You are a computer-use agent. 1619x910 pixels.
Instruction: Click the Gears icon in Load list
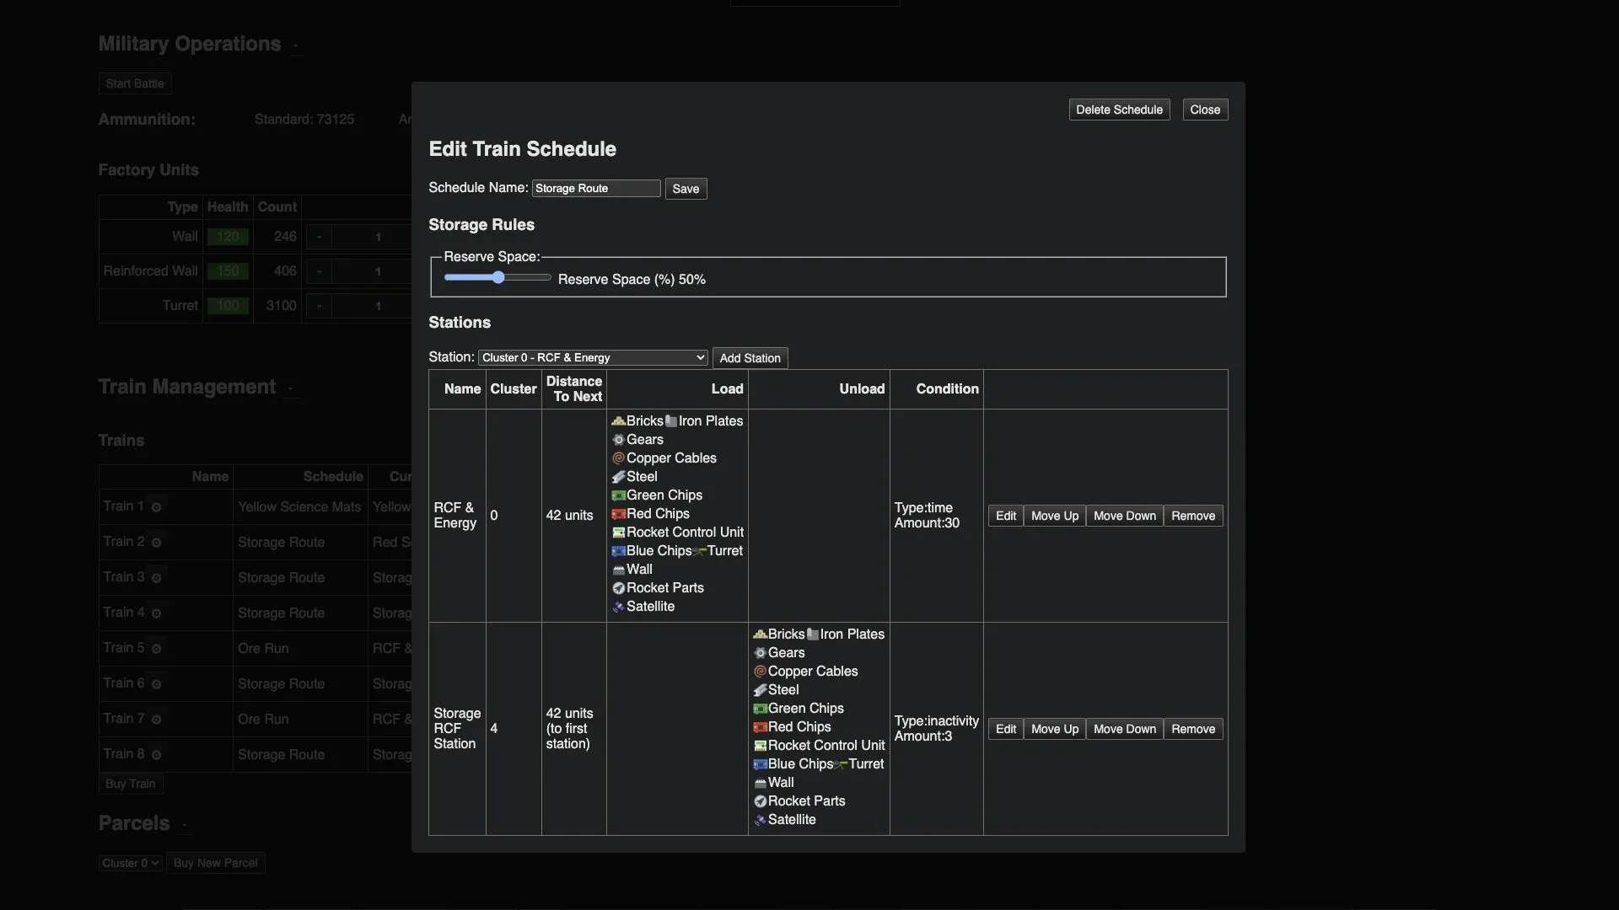(618, 440)
